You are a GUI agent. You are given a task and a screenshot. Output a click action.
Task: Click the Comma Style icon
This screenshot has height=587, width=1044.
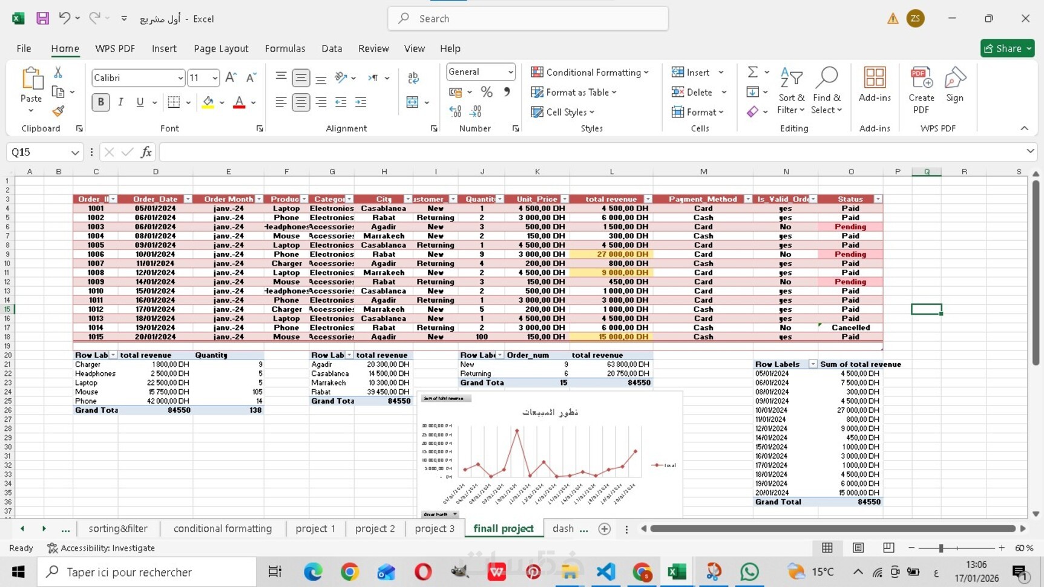click(x=507, y=92)
